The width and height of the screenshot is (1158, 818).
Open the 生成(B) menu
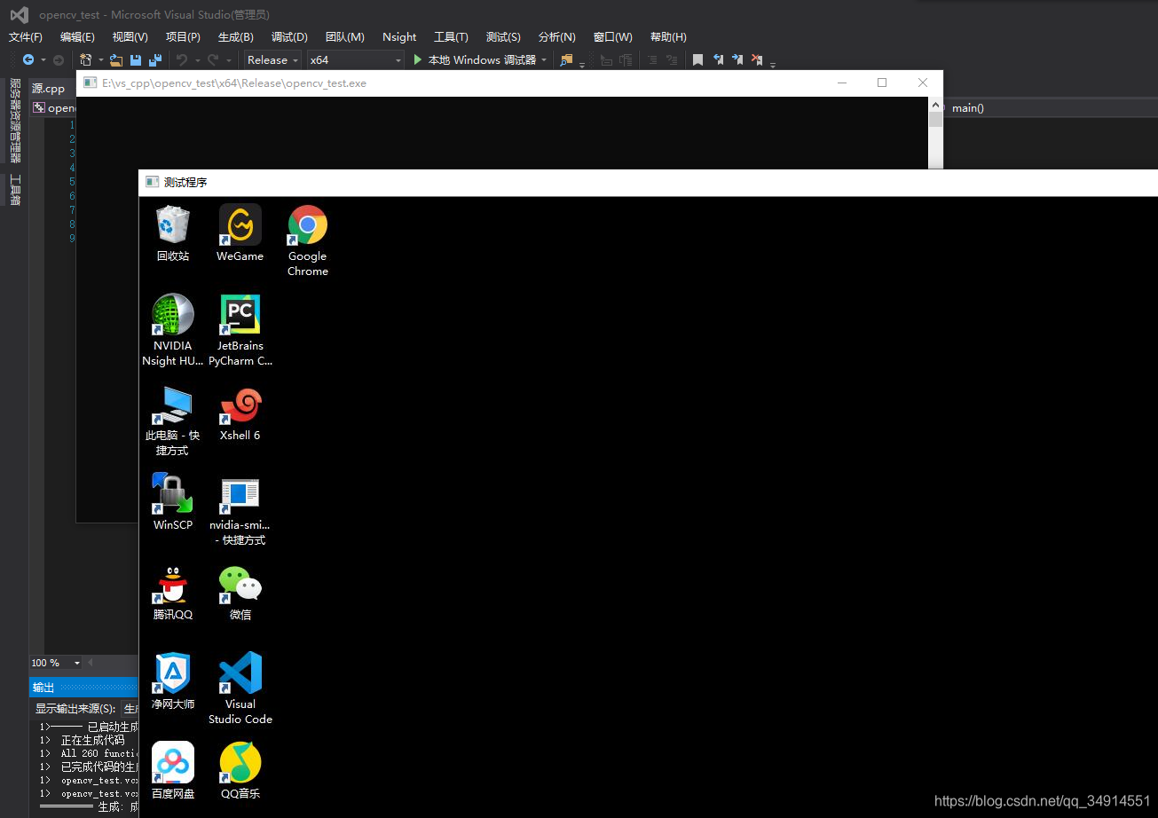tap(236, 37)
